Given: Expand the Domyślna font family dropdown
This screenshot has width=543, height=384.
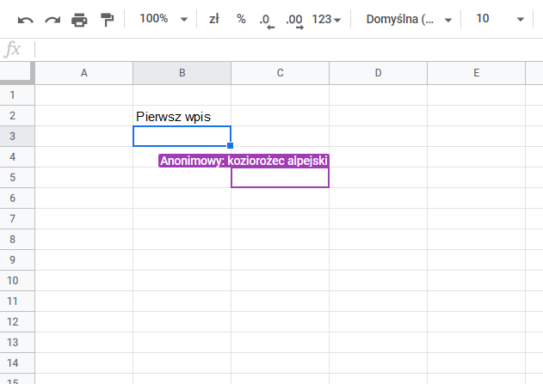Looking at the screenshot, I should [408, 19].
